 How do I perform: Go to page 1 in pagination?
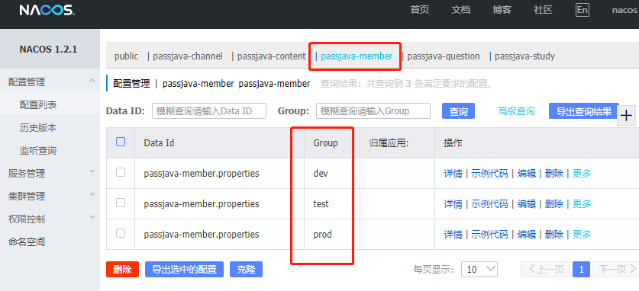pos(581,269)
